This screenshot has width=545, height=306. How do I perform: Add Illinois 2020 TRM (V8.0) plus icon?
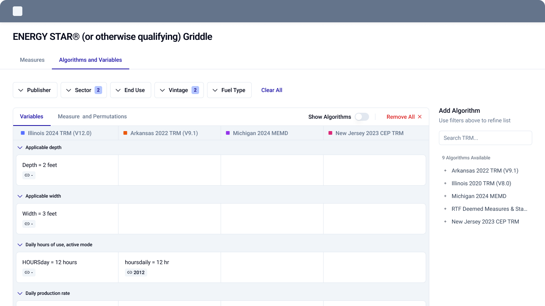(x=445, y=183)
